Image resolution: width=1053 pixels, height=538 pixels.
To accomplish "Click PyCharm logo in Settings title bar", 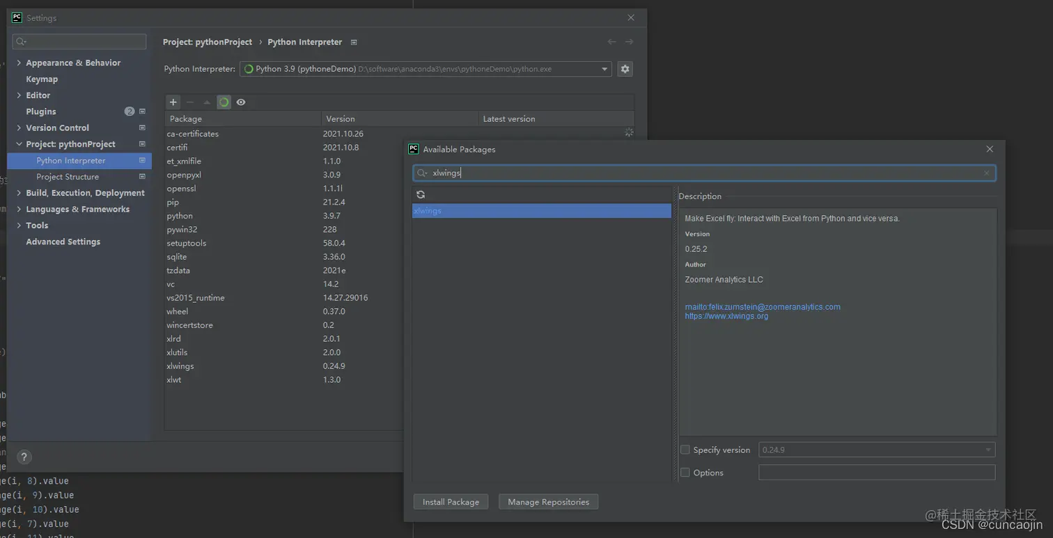I will click(17, 17).
